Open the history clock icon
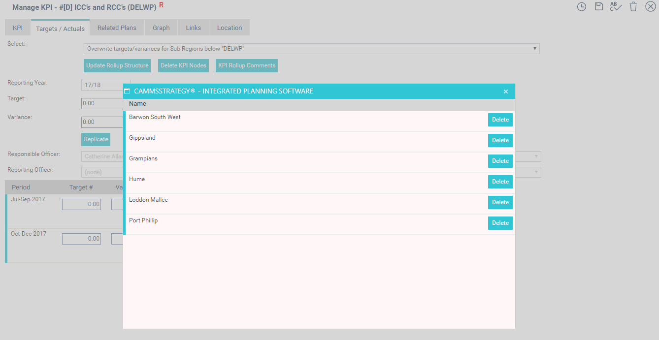This screenshot has width=659, height=340. pyautogui.click(x=582, y=7)
